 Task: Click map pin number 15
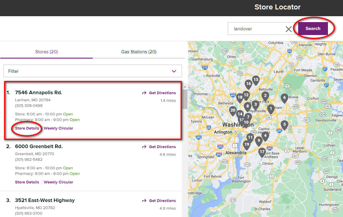[x=256, y=80]
